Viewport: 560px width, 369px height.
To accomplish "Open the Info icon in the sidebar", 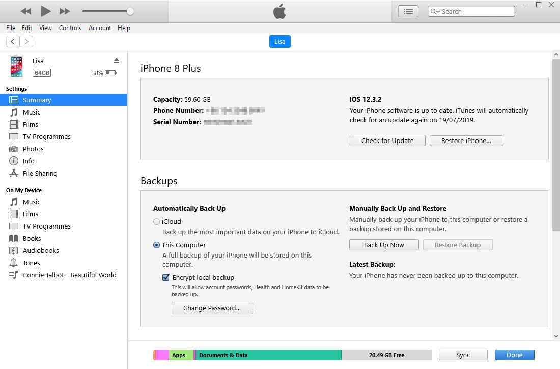I will 14,161.
